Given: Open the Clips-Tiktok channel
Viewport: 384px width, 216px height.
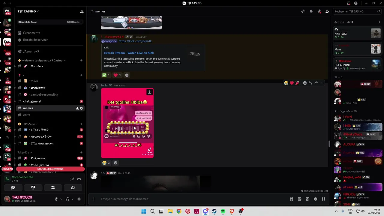Looking at the screenshot, I should [50, 130].
